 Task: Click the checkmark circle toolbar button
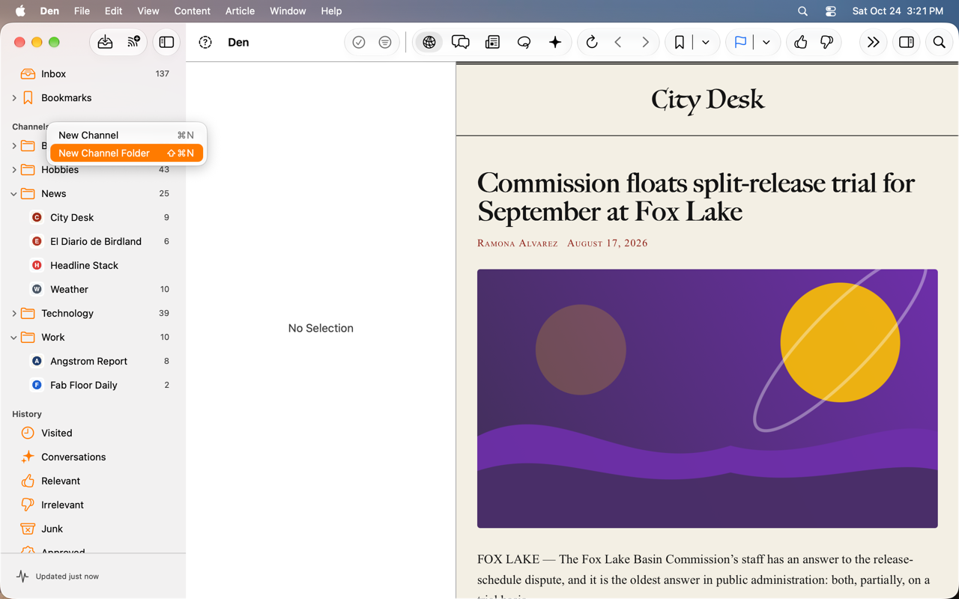[x=359, y=43]
